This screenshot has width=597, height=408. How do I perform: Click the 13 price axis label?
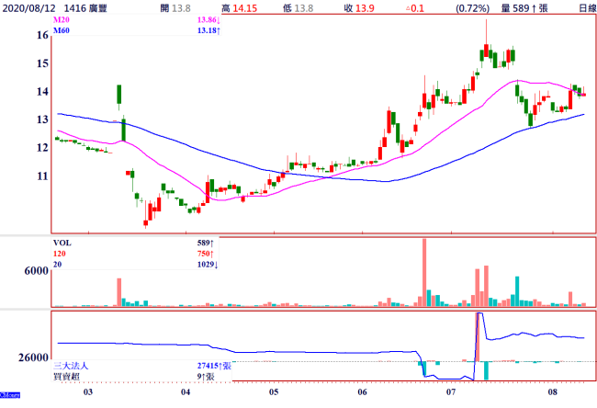42,119
